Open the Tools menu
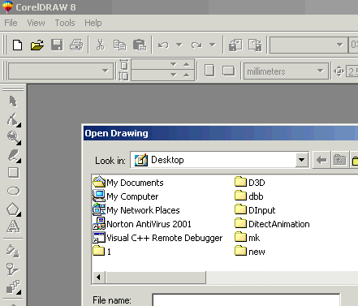The image size is (358, 306). pyautogui.click(x=65, y=23)
